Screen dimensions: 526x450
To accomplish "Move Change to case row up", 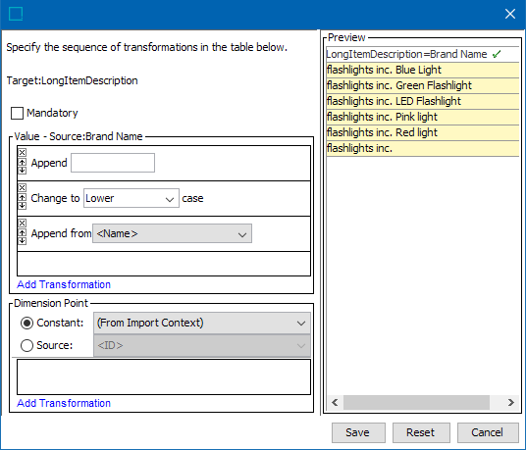I will [23, 197].
